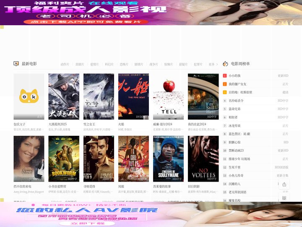
Task: Open the 犯罪片 category
Action: click(198, 64)
